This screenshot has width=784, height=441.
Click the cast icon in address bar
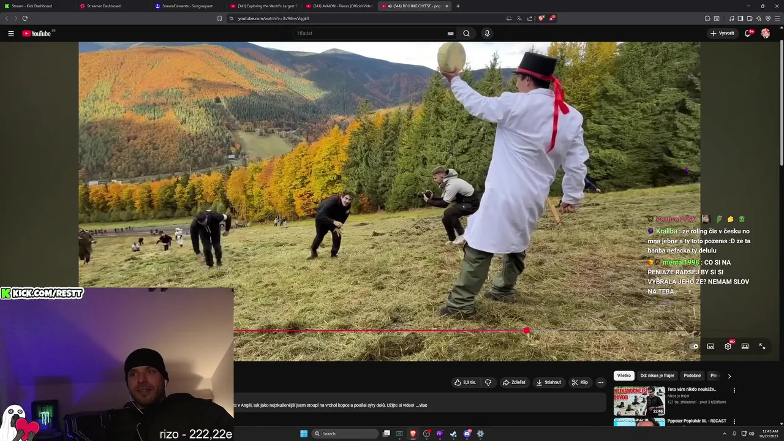509,18
